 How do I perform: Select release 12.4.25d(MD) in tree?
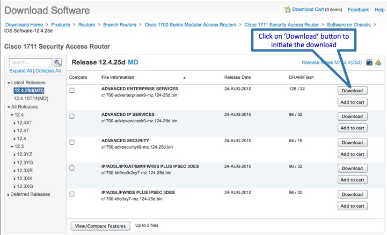click(29, 91)
